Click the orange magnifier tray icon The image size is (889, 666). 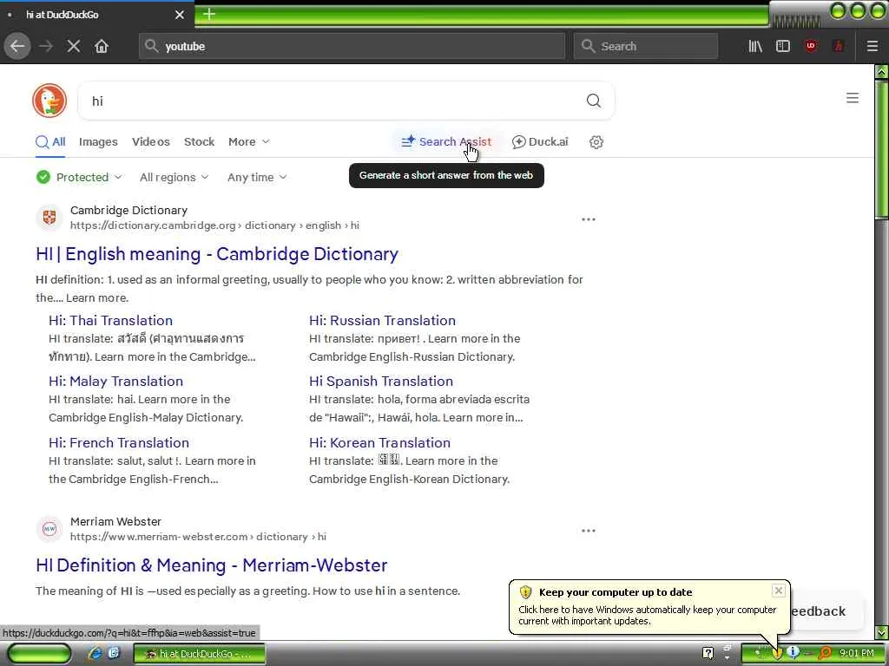[825, 653]
